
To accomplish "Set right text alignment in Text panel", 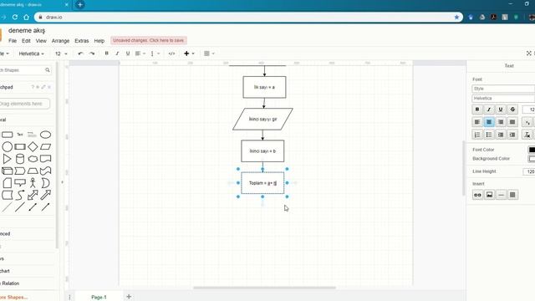I will [x=501, y=122].
